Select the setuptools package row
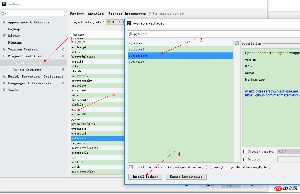The height and width of the screenshot is (194, 300). pyautogui.click(x=98, y=153)
